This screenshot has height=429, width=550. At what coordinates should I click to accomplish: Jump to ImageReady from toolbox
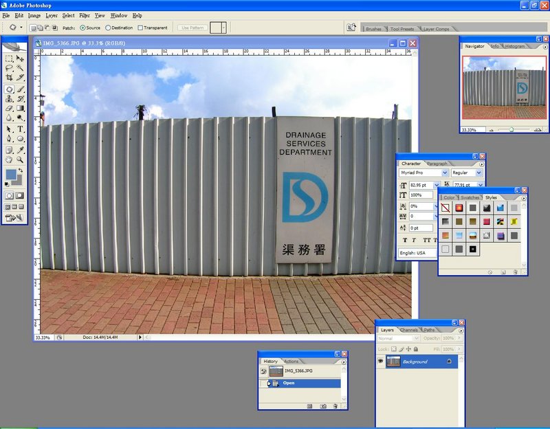[14, 218]
